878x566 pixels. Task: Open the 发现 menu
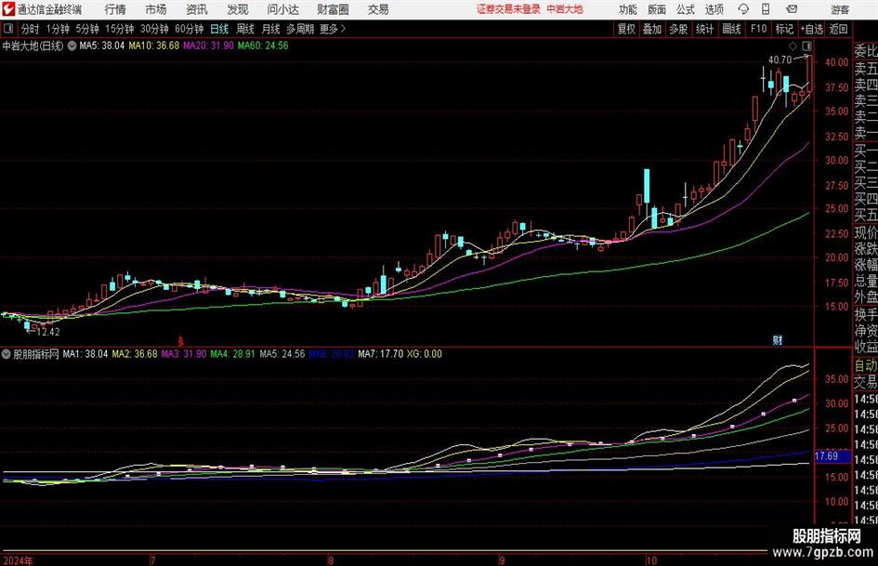click(238, 9)
